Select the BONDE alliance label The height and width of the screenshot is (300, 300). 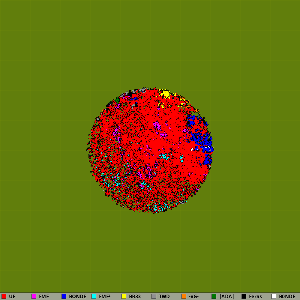click(77, 297)
